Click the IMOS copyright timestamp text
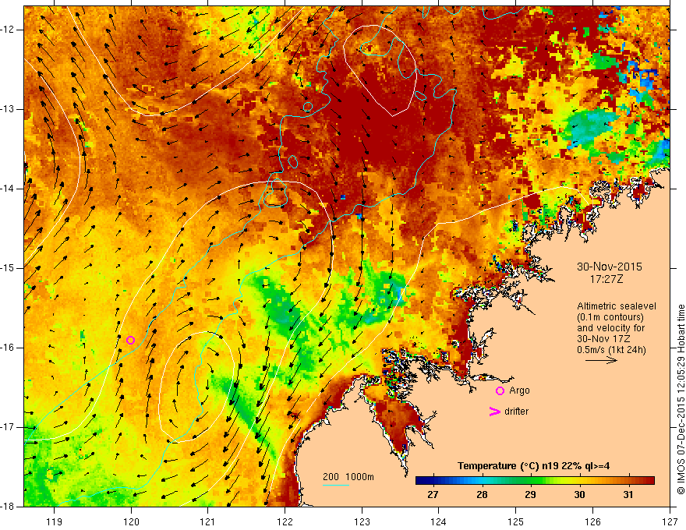686x530 pixels. pyautogui.click(x=681, y=399)
